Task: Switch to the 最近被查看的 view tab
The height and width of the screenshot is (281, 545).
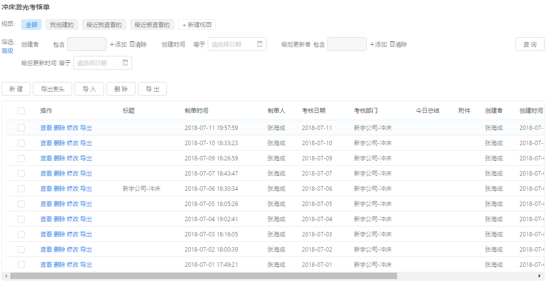Action: pyautogui.click(x=152, y=25)
